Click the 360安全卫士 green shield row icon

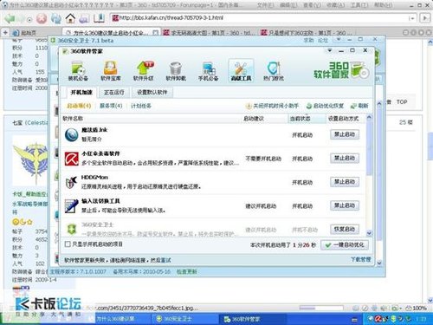(71, 230)
